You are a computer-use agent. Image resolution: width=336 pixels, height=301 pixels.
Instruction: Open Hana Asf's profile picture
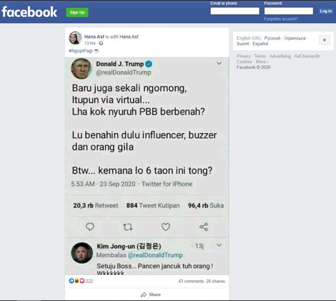click(x=75, y=38)
